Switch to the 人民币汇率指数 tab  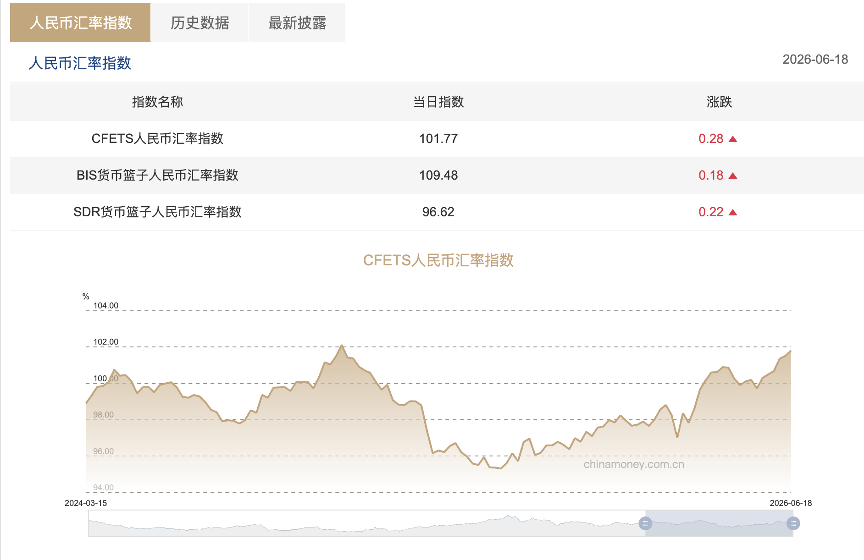[80, 22]
